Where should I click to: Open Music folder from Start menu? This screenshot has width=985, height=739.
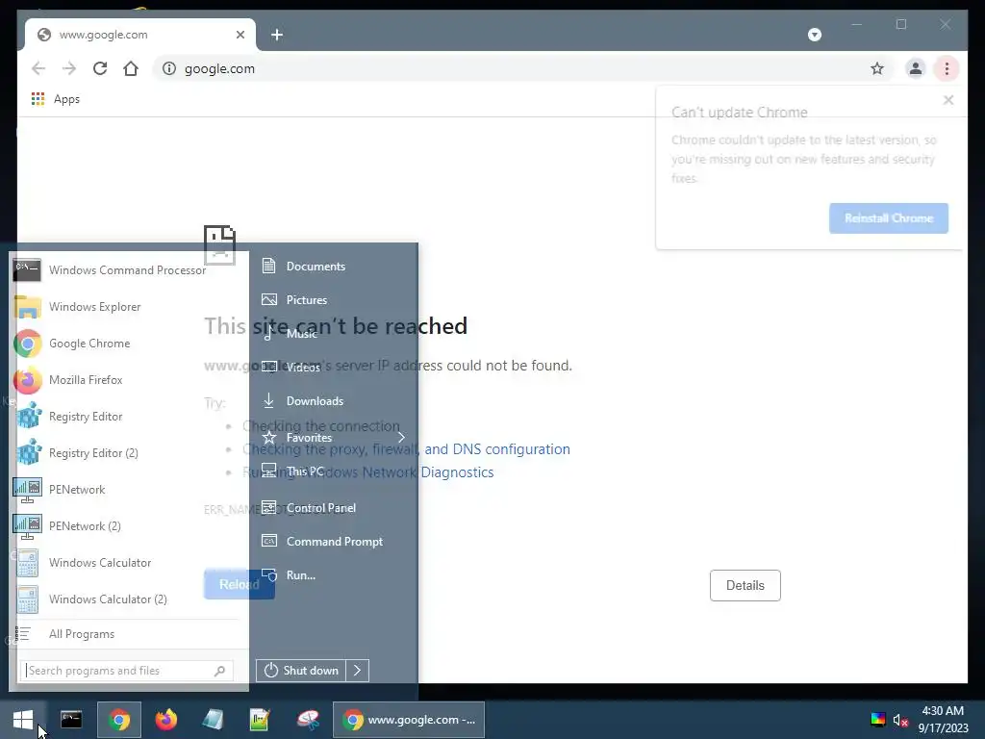click(334, 334)
